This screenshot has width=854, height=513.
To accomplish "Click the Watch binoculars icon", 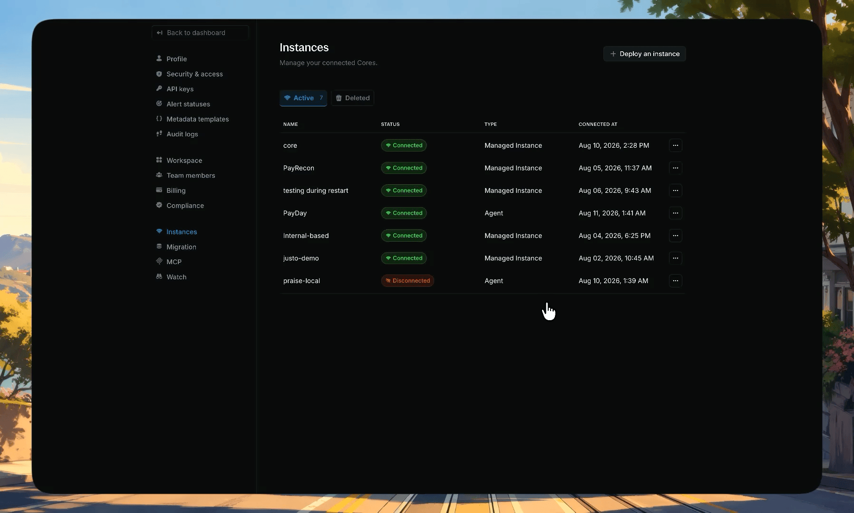I will click(159, 276).
